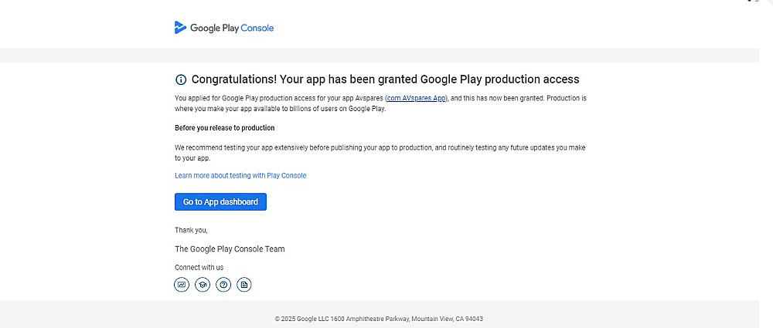Click the Before you release to production subheading

click(x=225, y=127)
